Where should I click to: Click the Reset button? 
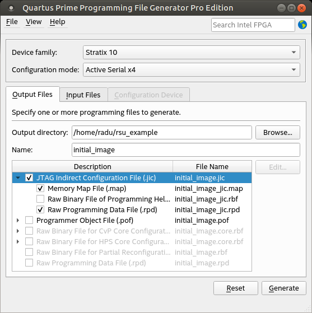(236, 288)
